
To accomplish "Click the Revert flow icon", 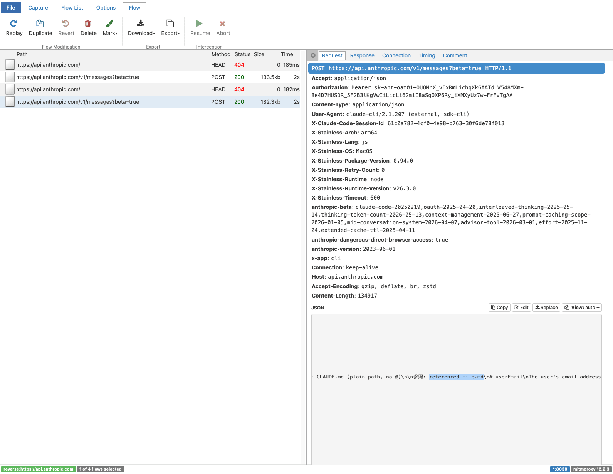I will tap(66, 24).
